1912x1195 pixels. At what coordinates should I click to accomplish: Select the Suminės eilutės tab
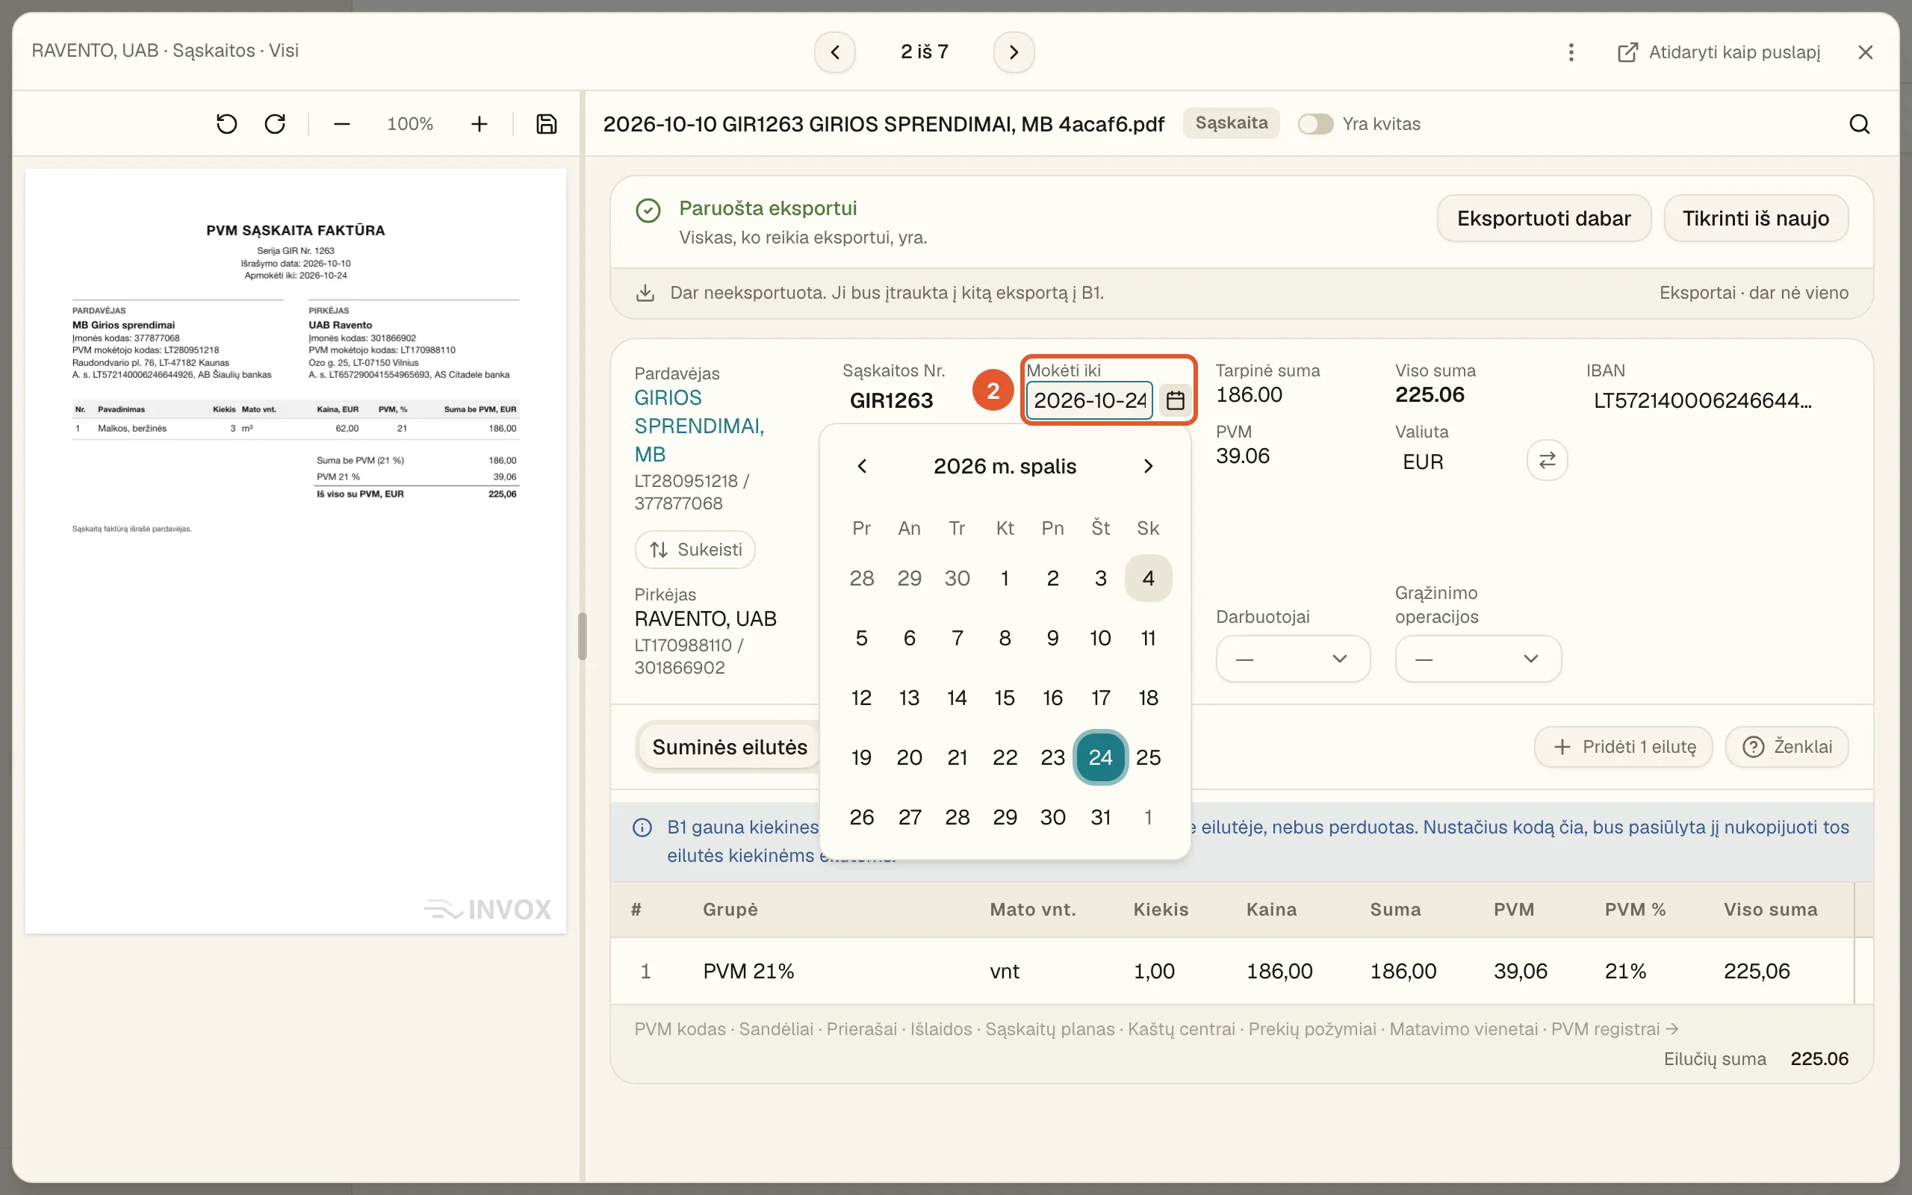(729, 747)
